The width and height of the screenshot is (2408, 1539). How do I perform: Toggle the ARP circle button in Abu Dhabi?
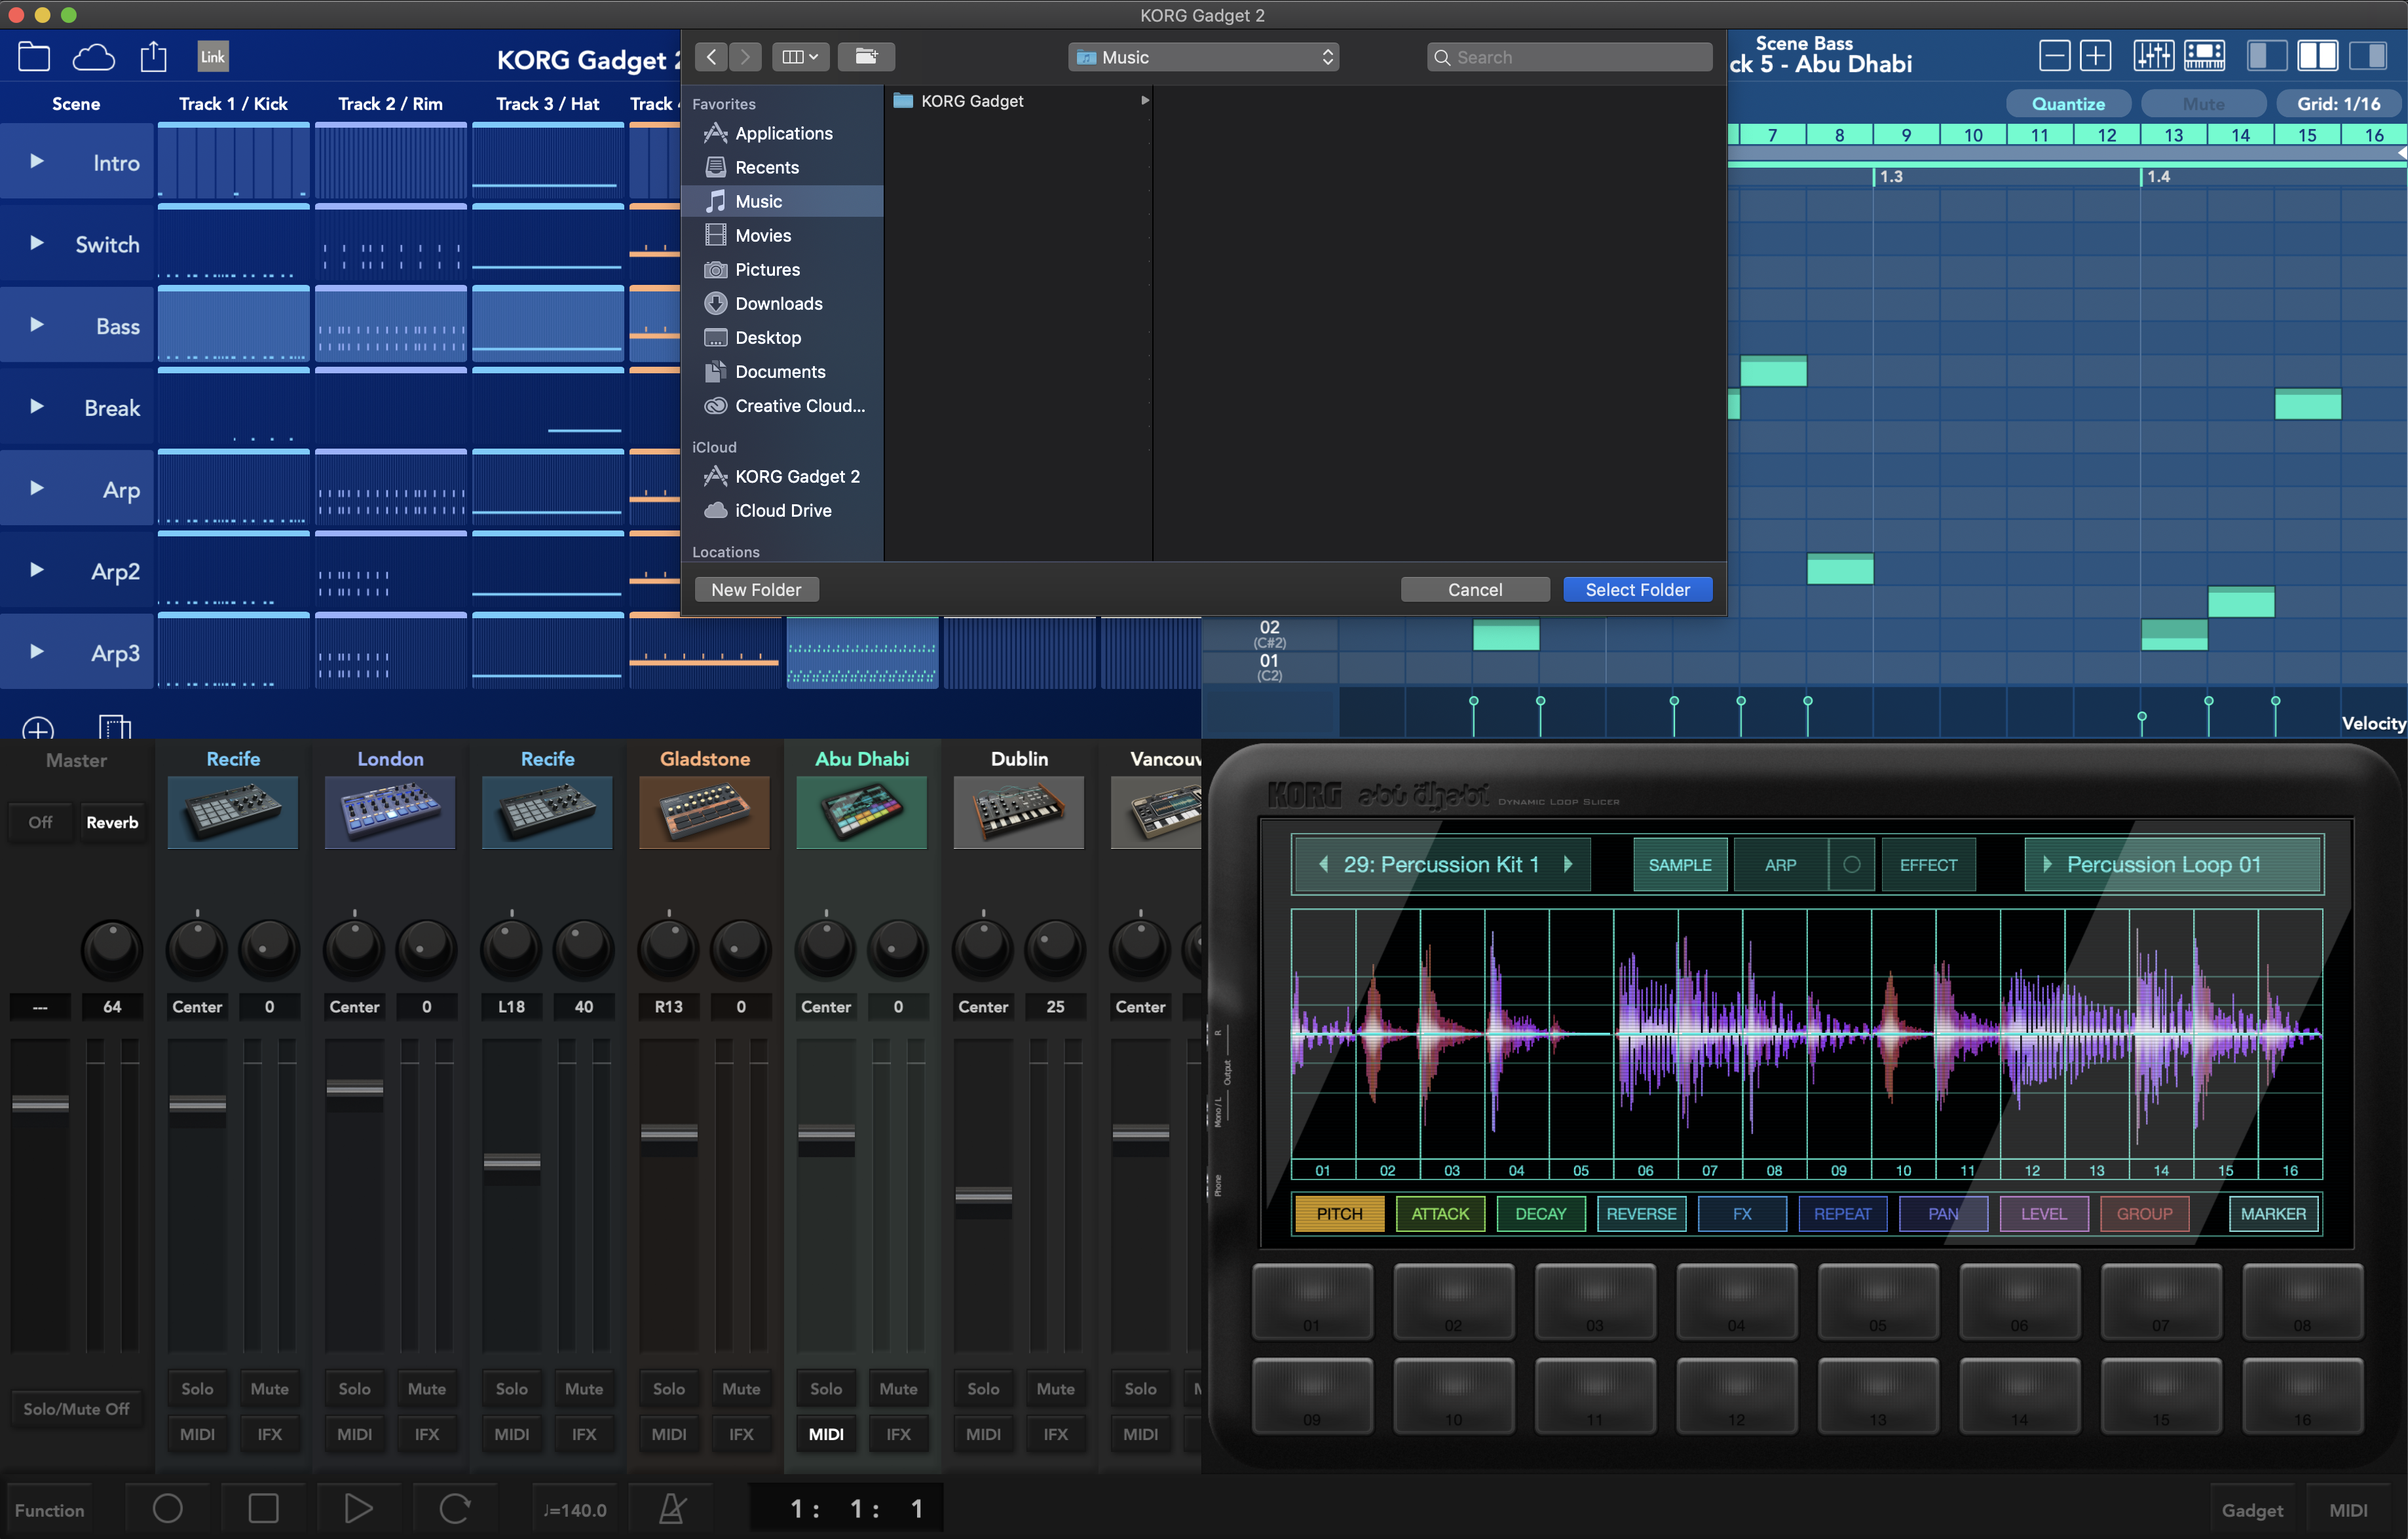click(x=1852, y=865)
